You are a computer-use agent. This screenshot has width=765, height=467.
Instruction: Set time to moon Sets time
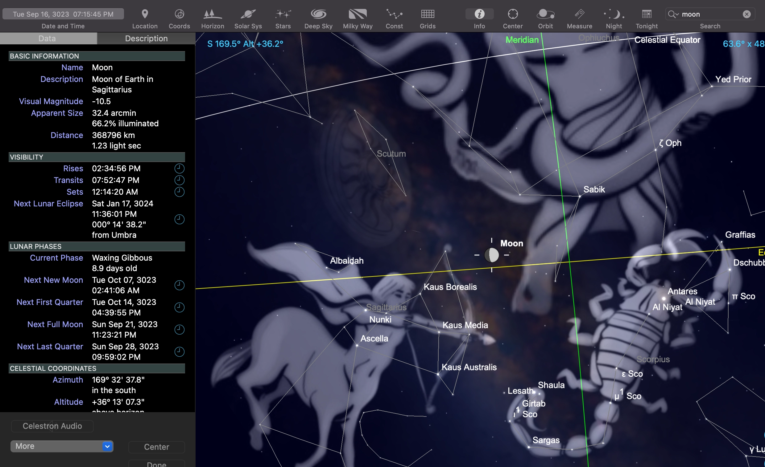pyautogui.click(x=179, y=192)
